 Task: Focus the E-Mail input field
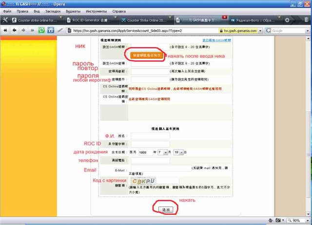click(161, 168)
